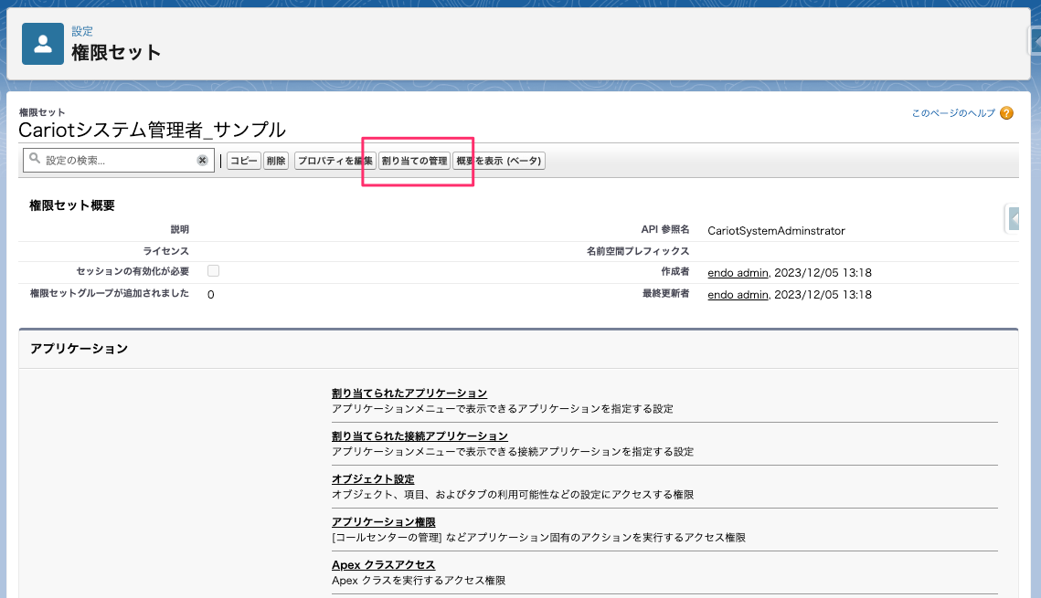This screenshot has width=1041, height=598.
Task: Open endo admin link in 最終更新者 row
Action: [x=738, y=294]
